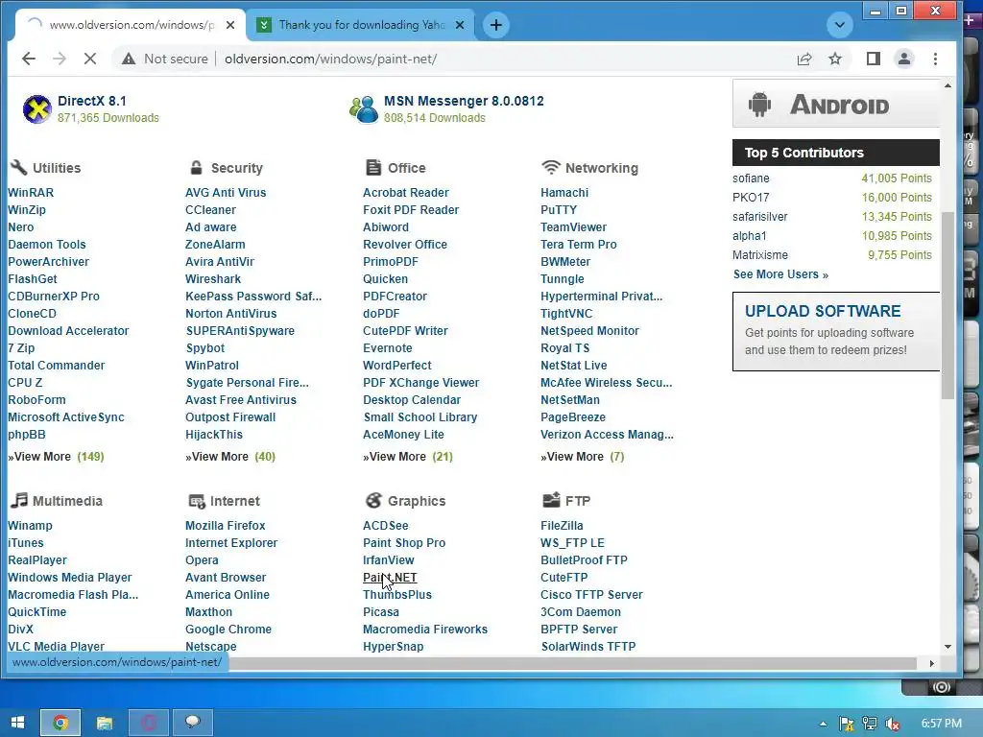This screenshot has height=737, width=983.
Task: Click the UPLOAD SOFTWARE heading
Action: coord(823,311)
